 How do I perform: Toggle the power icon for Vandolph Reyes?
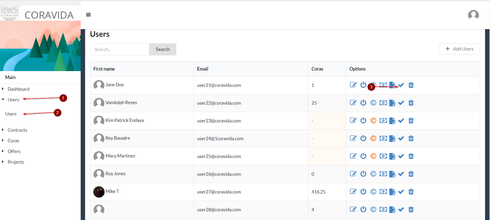[x=363, y=103]
